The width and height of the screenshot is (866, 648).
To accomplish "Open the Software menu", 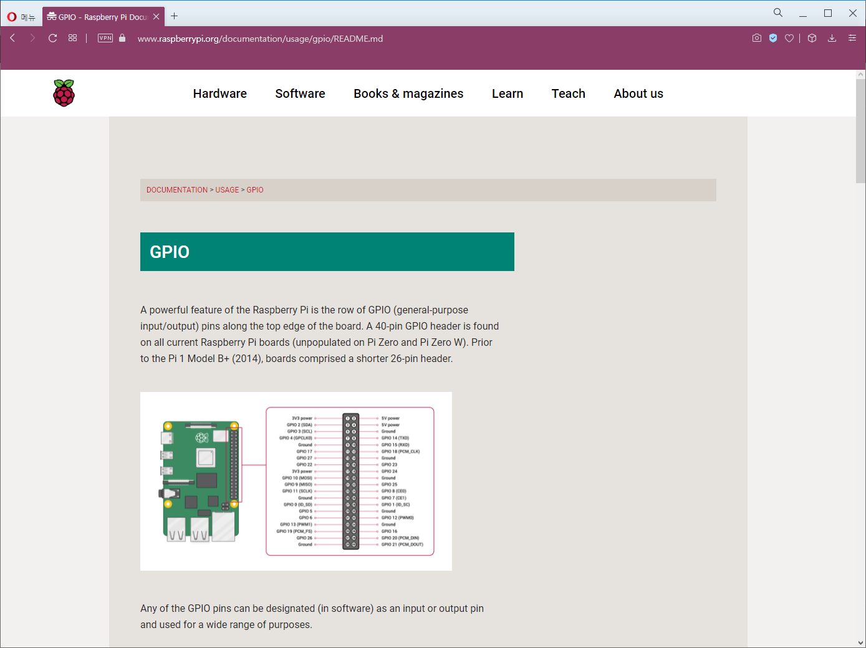I will click(x=301, y=93).
